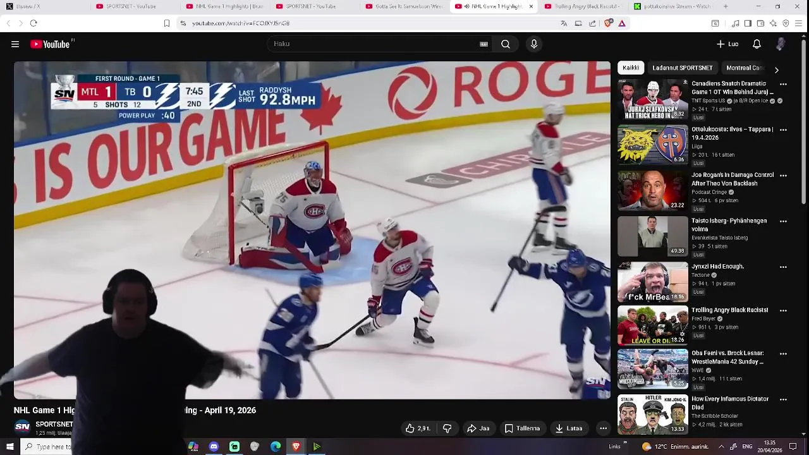Select the Ladannut SPORTSNET filter chip
The width and height of the screenshot is (809, 455).
click(x=683, y=68)
